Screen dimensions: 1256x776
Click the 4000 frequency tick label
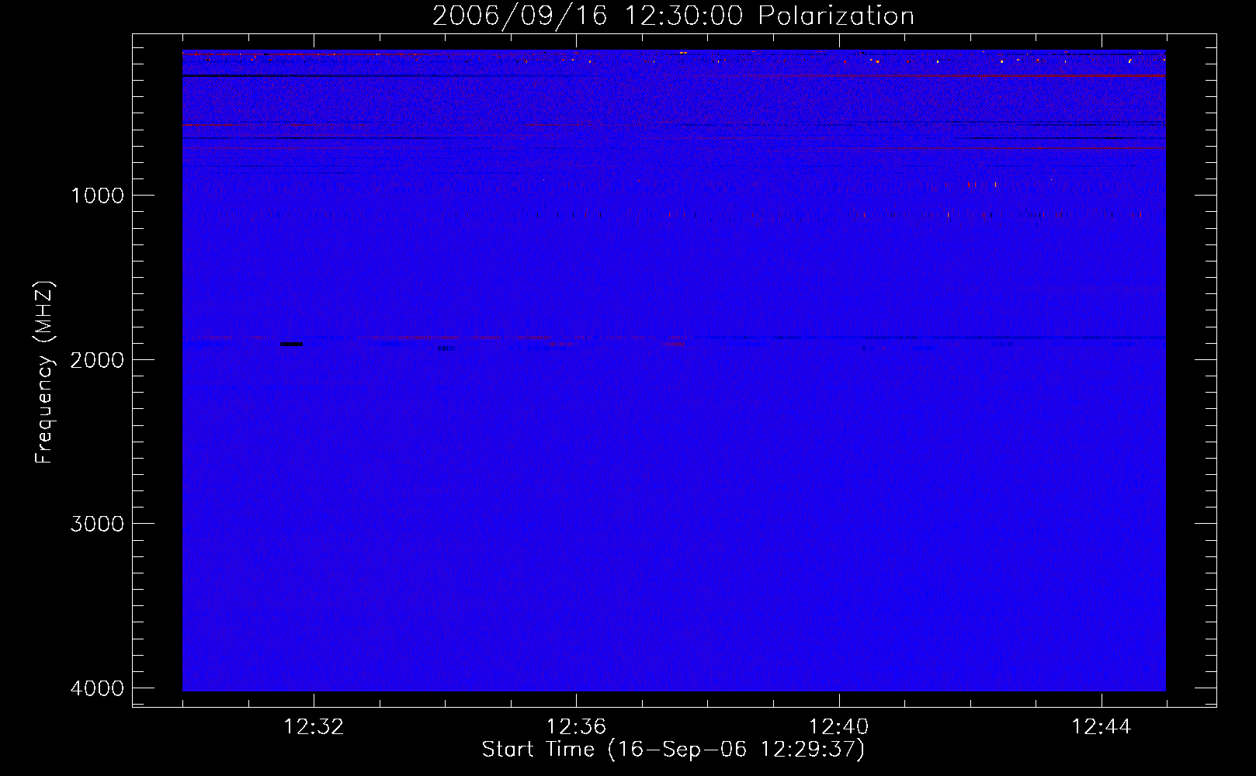[x=97, y=688]
